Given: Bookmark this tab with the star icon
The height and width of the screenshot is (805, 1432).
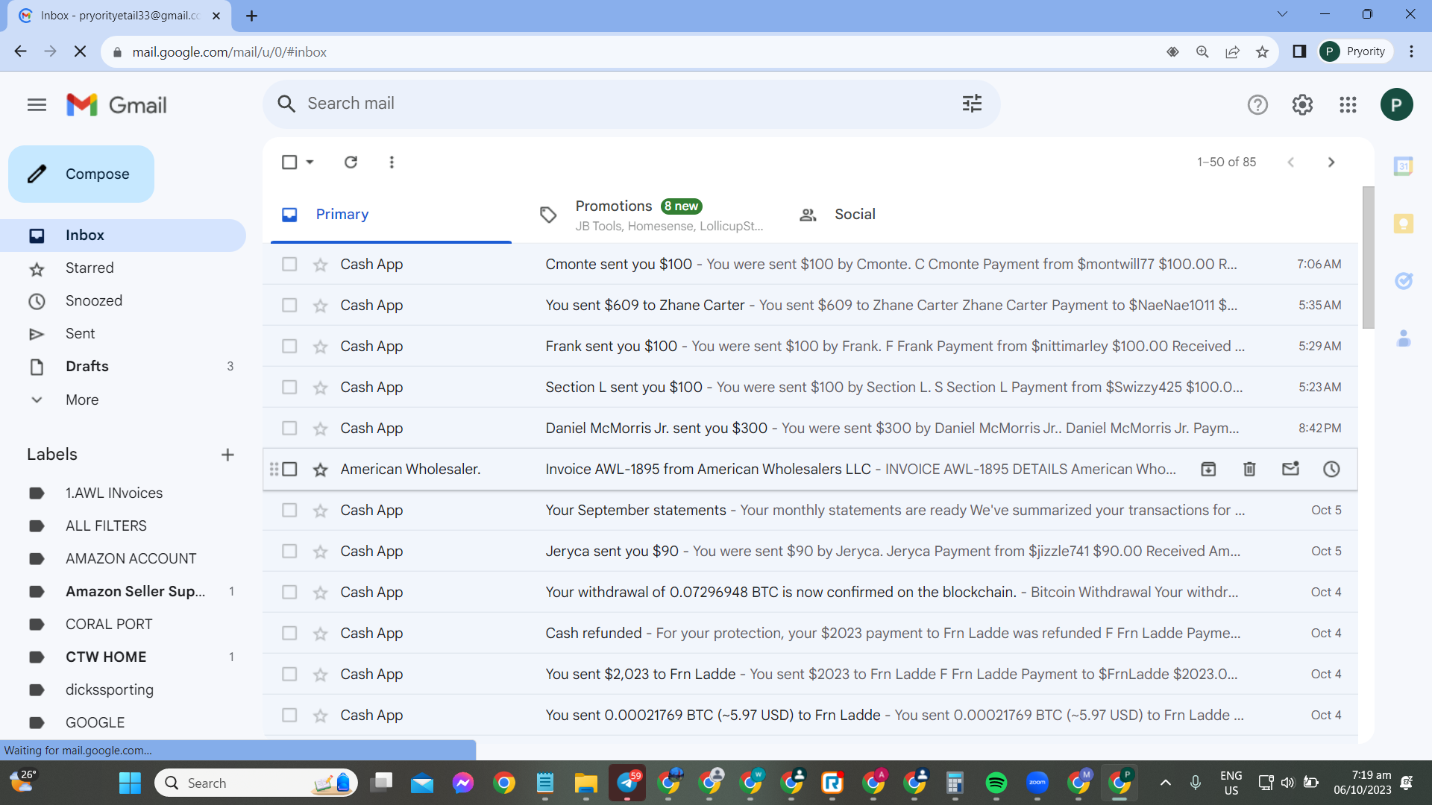Looking at the screenshot, I should click(x=1262, y=51).
